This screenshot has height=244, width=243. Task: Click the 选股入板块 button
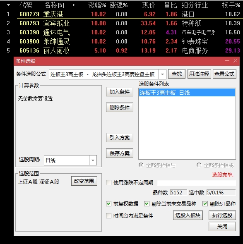(188, 215)
